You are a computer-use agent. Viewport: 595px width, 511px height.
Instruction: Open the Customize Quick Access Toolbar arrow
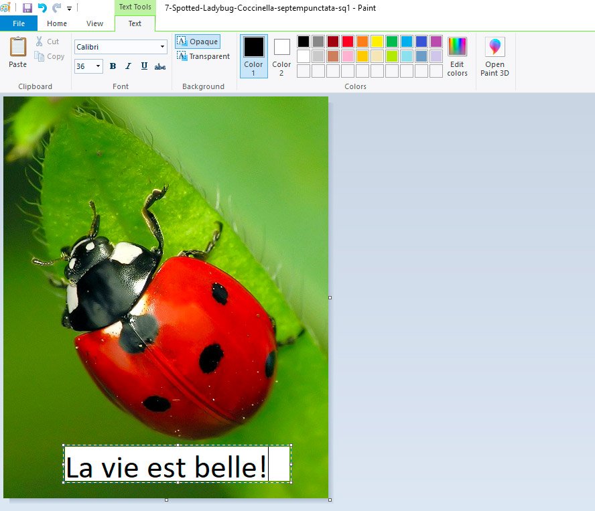coord(70,8)
